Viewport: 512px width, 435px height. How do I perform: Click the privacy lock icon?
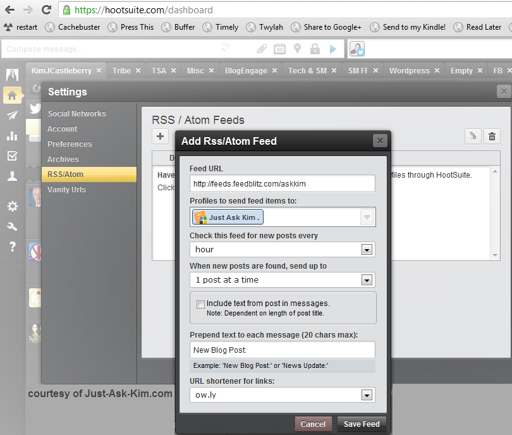315,49
